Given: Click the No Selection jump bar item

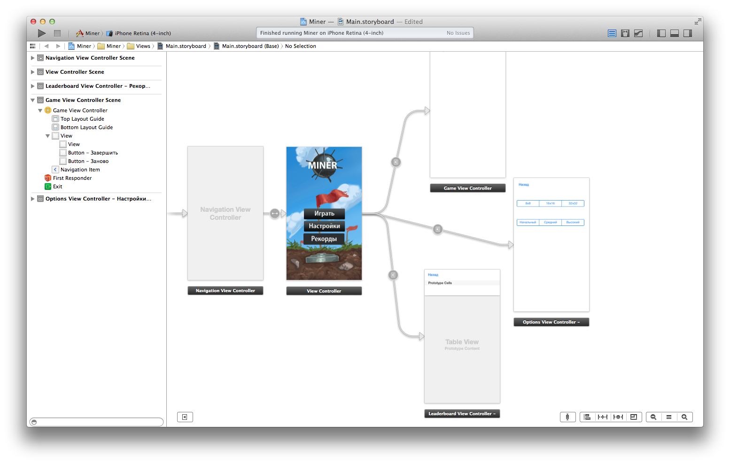Looking at the screenshot, I should pos(301,46).
